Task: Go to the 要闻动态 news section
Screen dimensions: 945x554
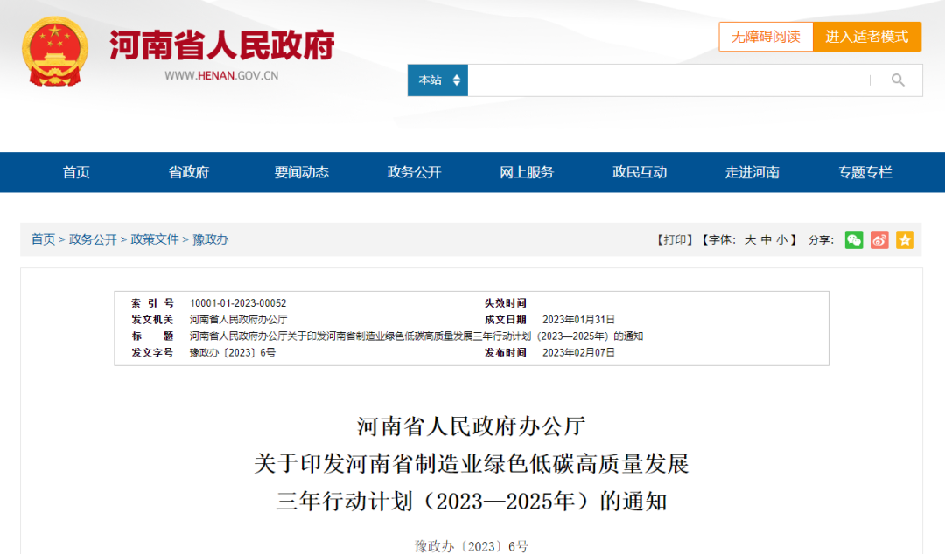Action: [x=302, y=172]
